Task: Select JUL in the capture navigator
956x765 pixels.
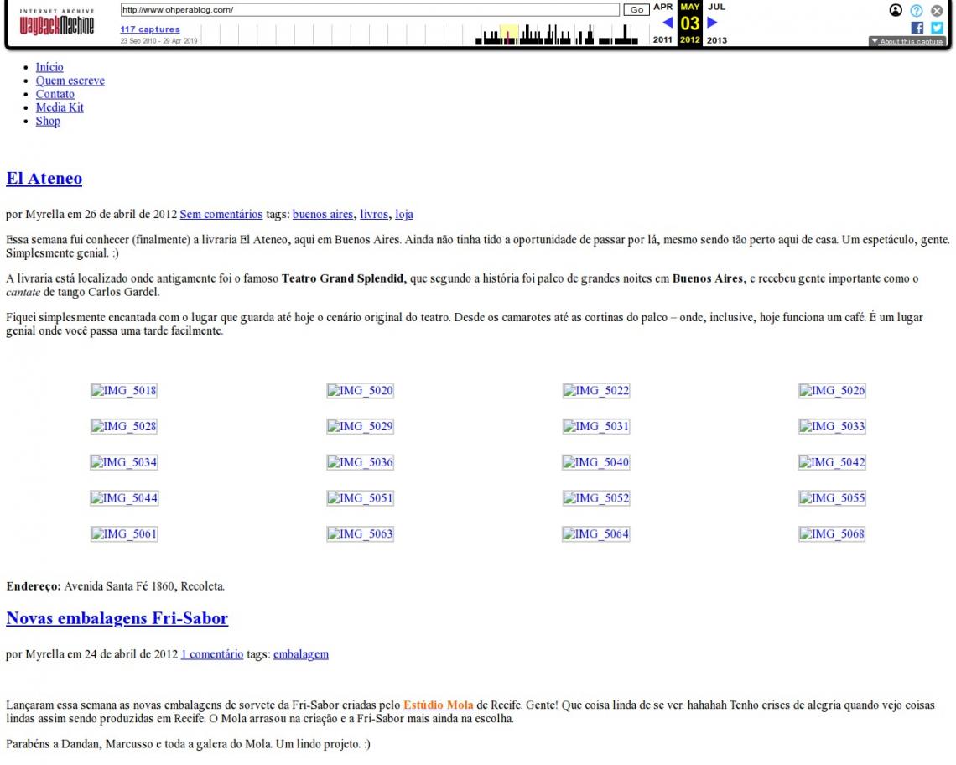Action: coord(716,7)
